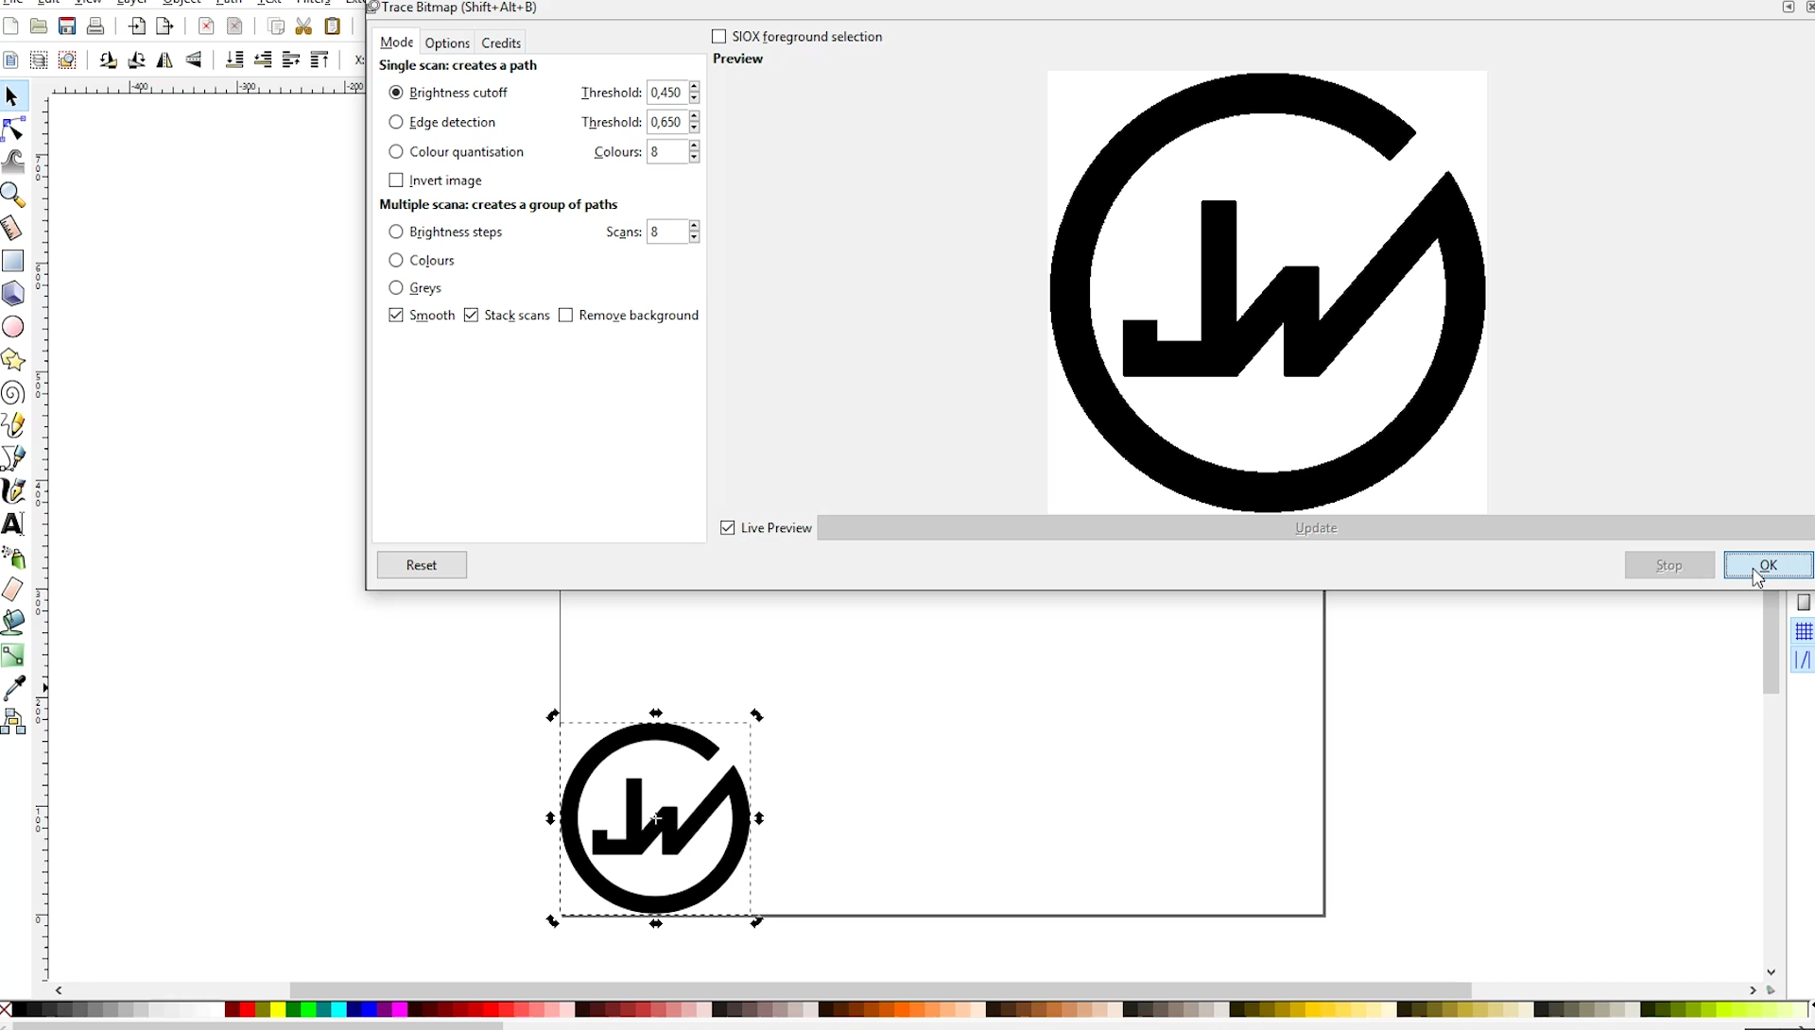
Task: Click Reset to restore defaults
Action: coord(420,564)
